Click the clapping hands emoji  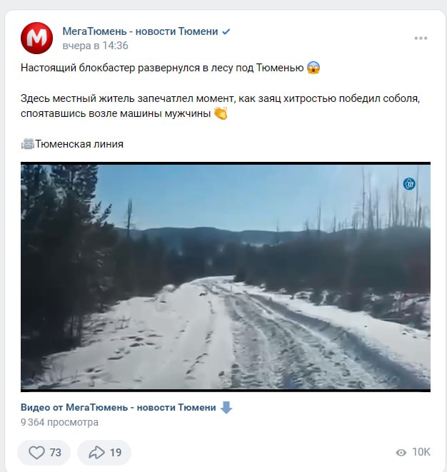coord(221,113)
